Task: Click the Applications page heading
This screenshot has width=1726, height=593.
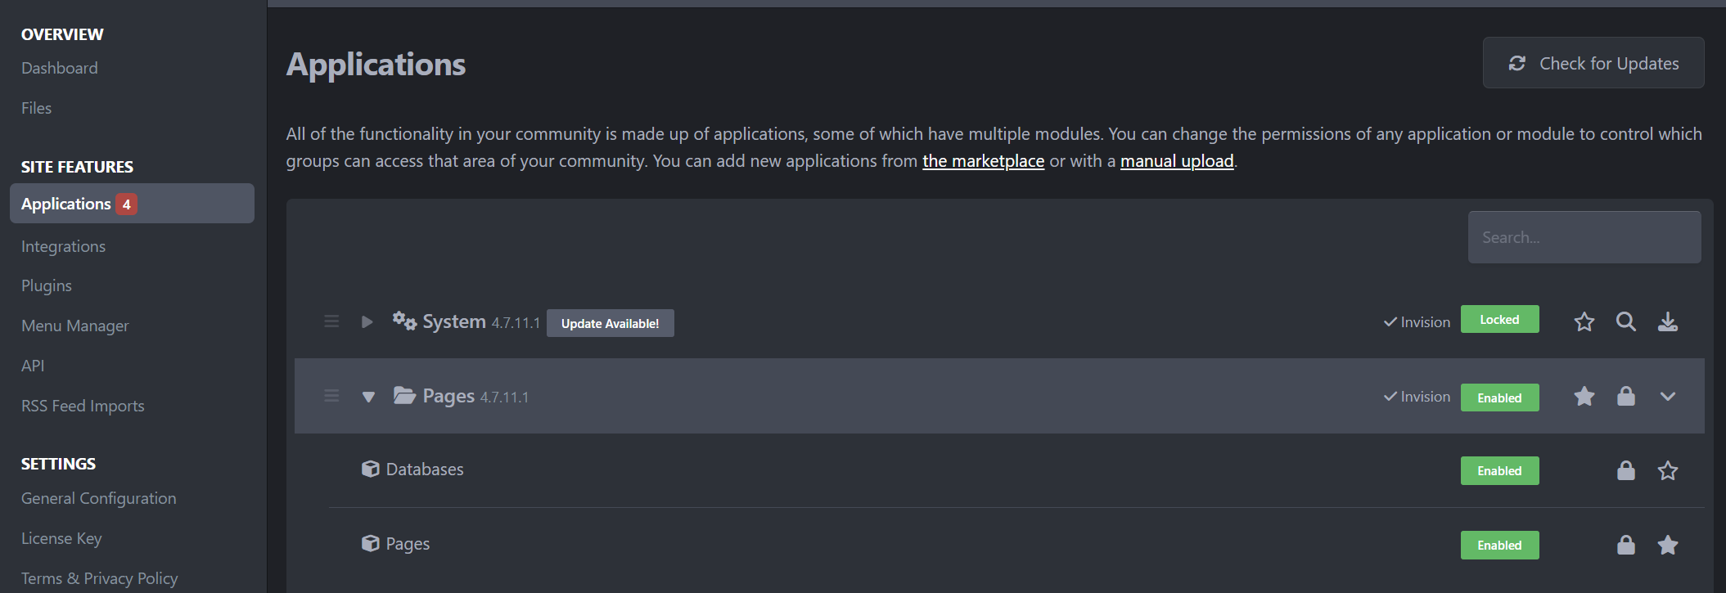Action: [376, 65]
